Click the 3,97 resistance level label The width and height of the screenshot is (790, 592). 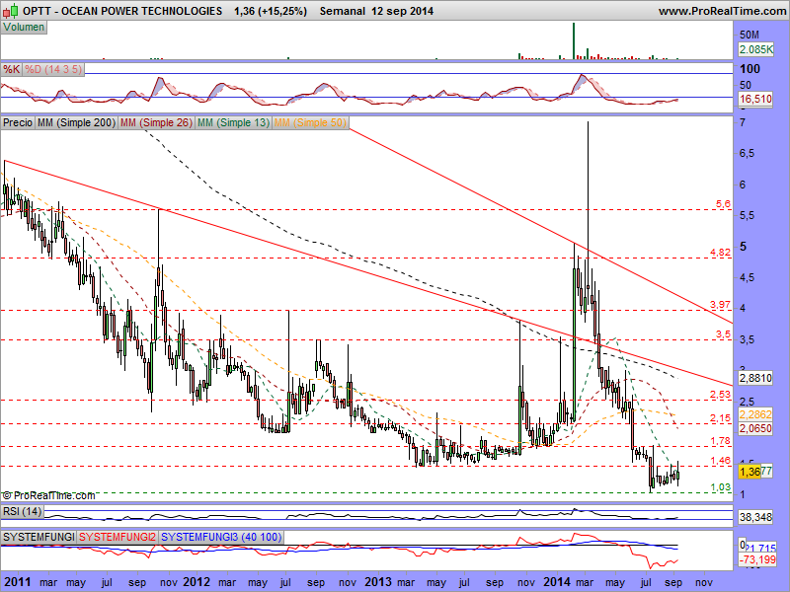(x=721, y=305)
